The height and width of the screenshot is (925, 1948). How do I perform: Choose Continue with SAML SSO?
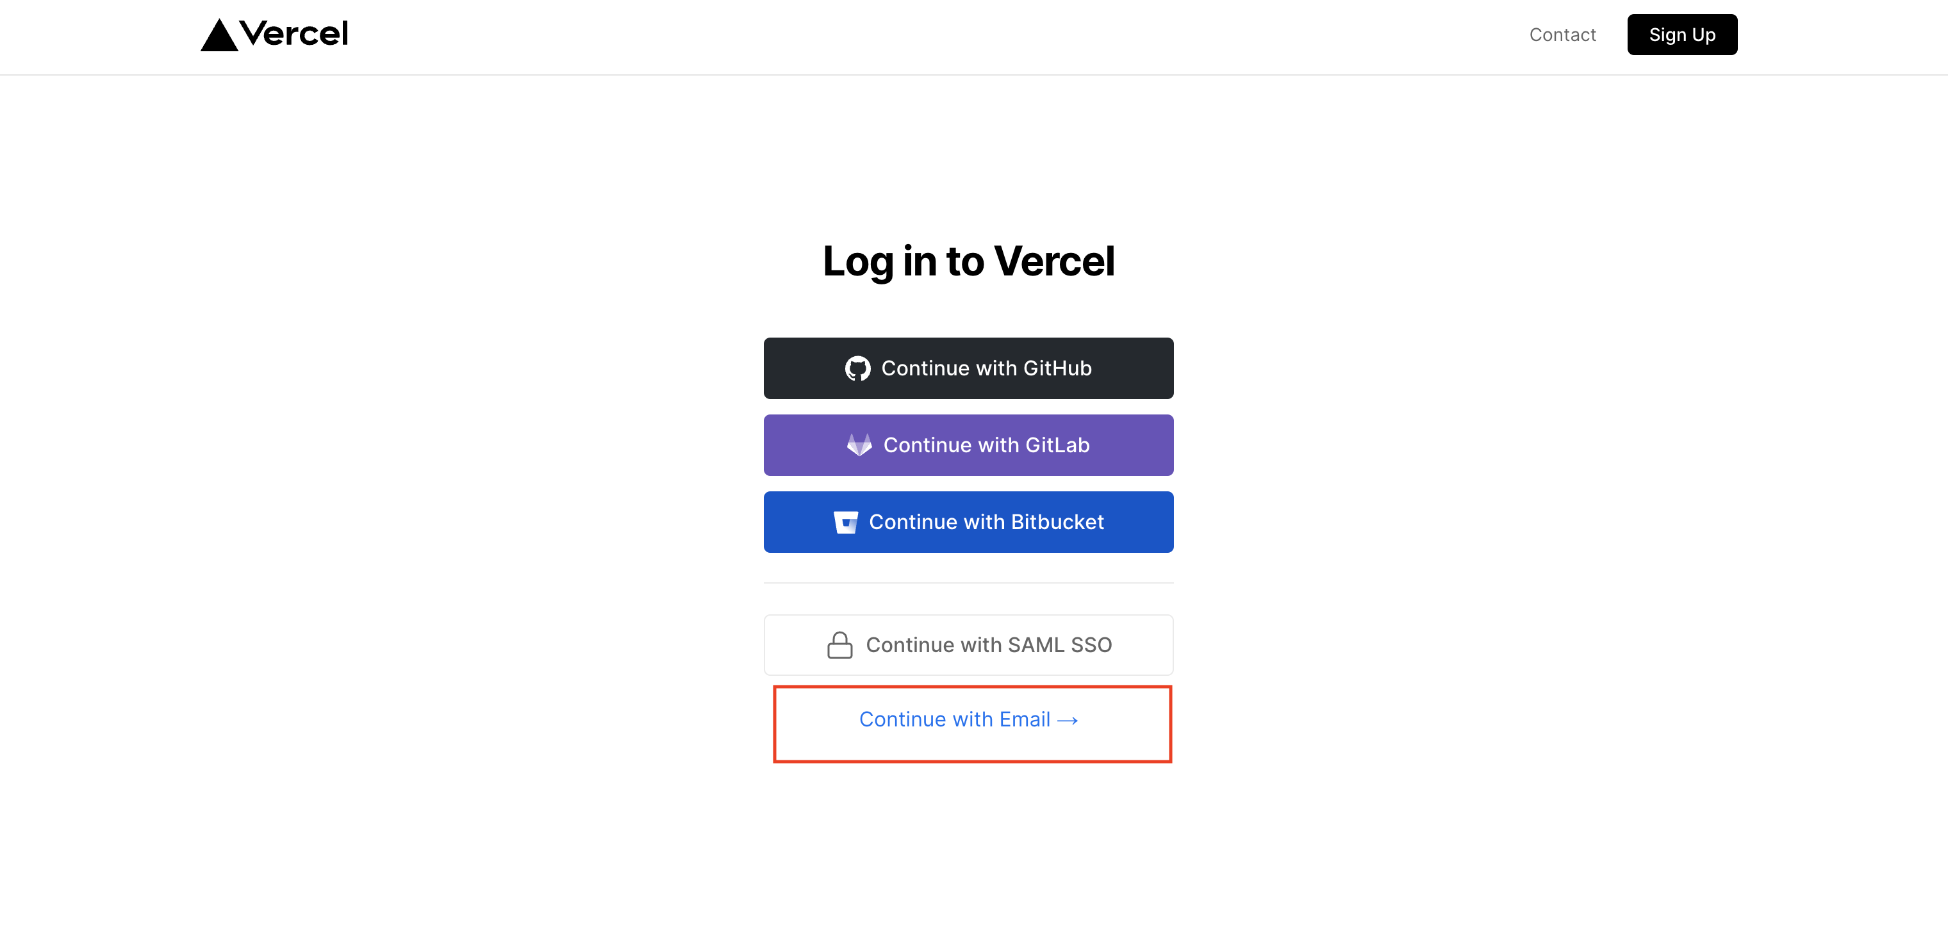coord(968,645)
